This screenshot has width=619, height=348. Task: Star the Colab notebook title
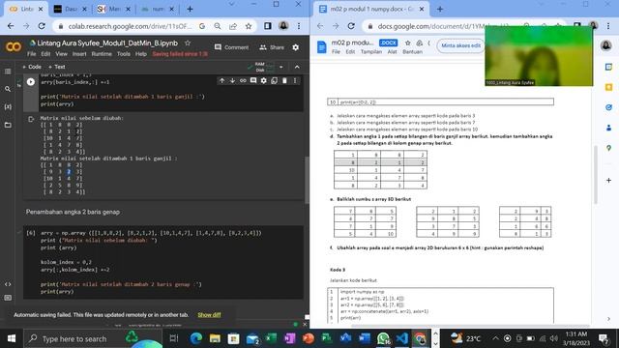coord(188,43)
